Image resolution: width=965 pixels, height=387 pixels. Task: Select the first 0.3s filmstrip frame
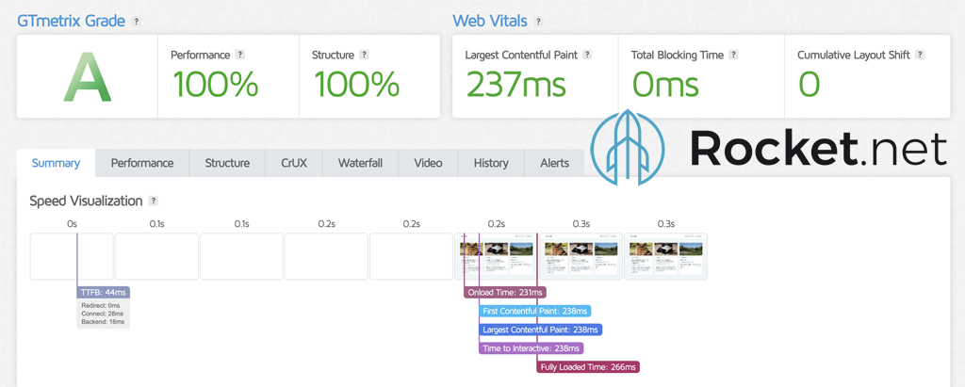pyautogui.click(x=581, y=256)
